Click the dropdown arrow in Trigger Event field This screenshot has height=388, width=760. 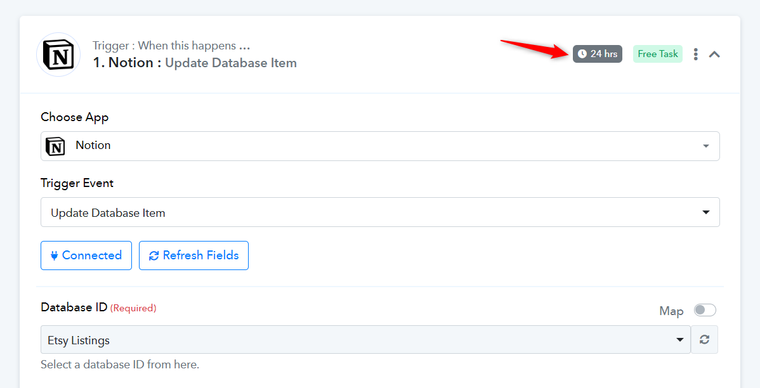click(706, 212)
